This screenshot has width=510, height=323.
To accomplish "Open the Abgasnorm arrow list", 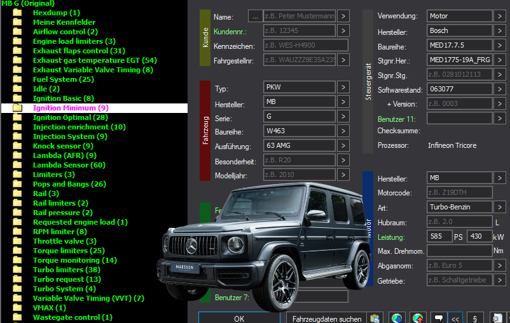I will tap(500, 265).
